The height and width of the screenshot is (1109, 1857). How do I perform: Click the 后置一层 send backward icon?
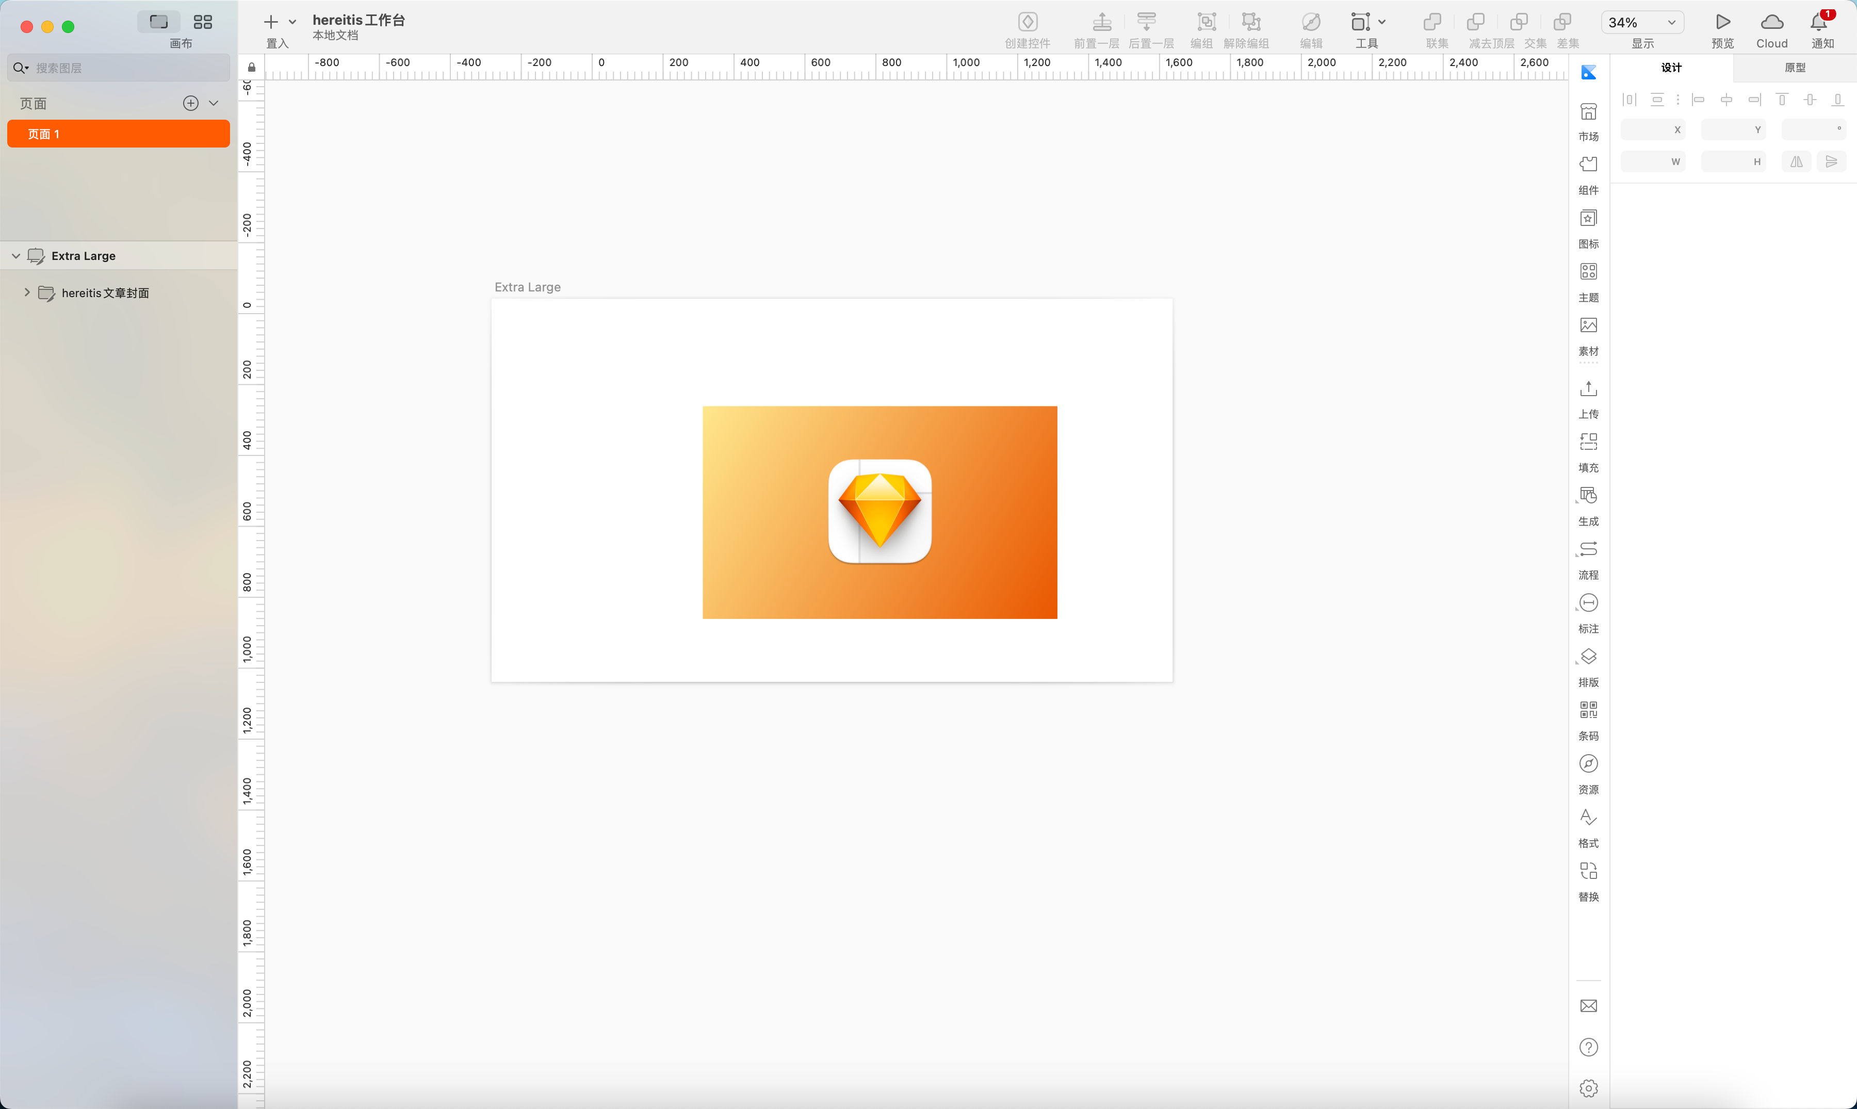[x=1146, y=22]
